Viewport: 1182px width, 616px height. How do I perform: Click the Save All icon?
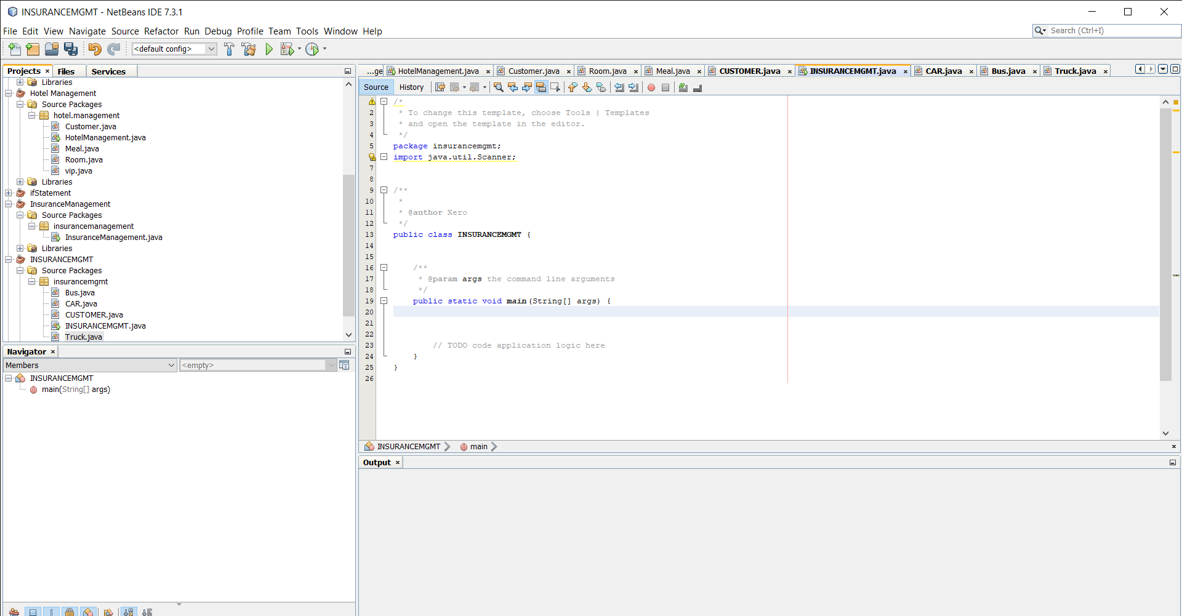(x=70, y=49)
